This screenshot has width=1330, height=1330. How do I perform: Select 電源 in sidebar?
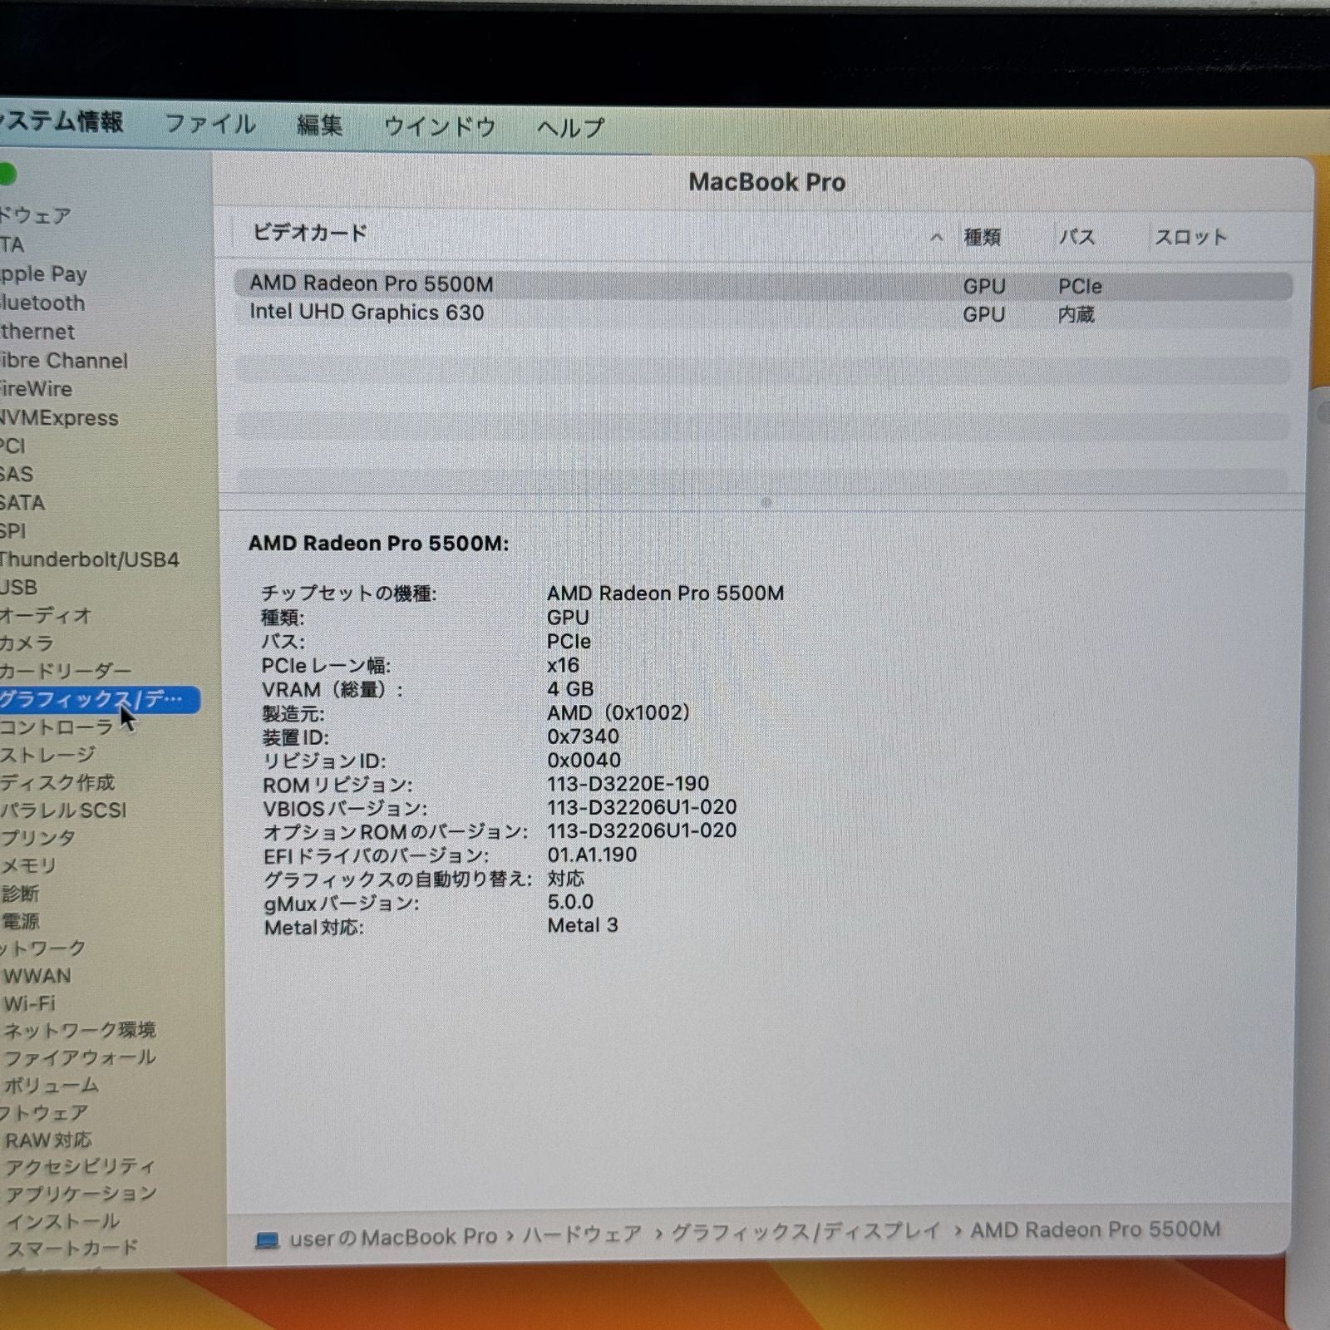click(20, 921)
